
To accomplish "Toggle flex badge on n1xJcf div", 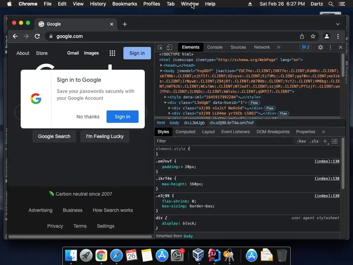I will point(270,108).
